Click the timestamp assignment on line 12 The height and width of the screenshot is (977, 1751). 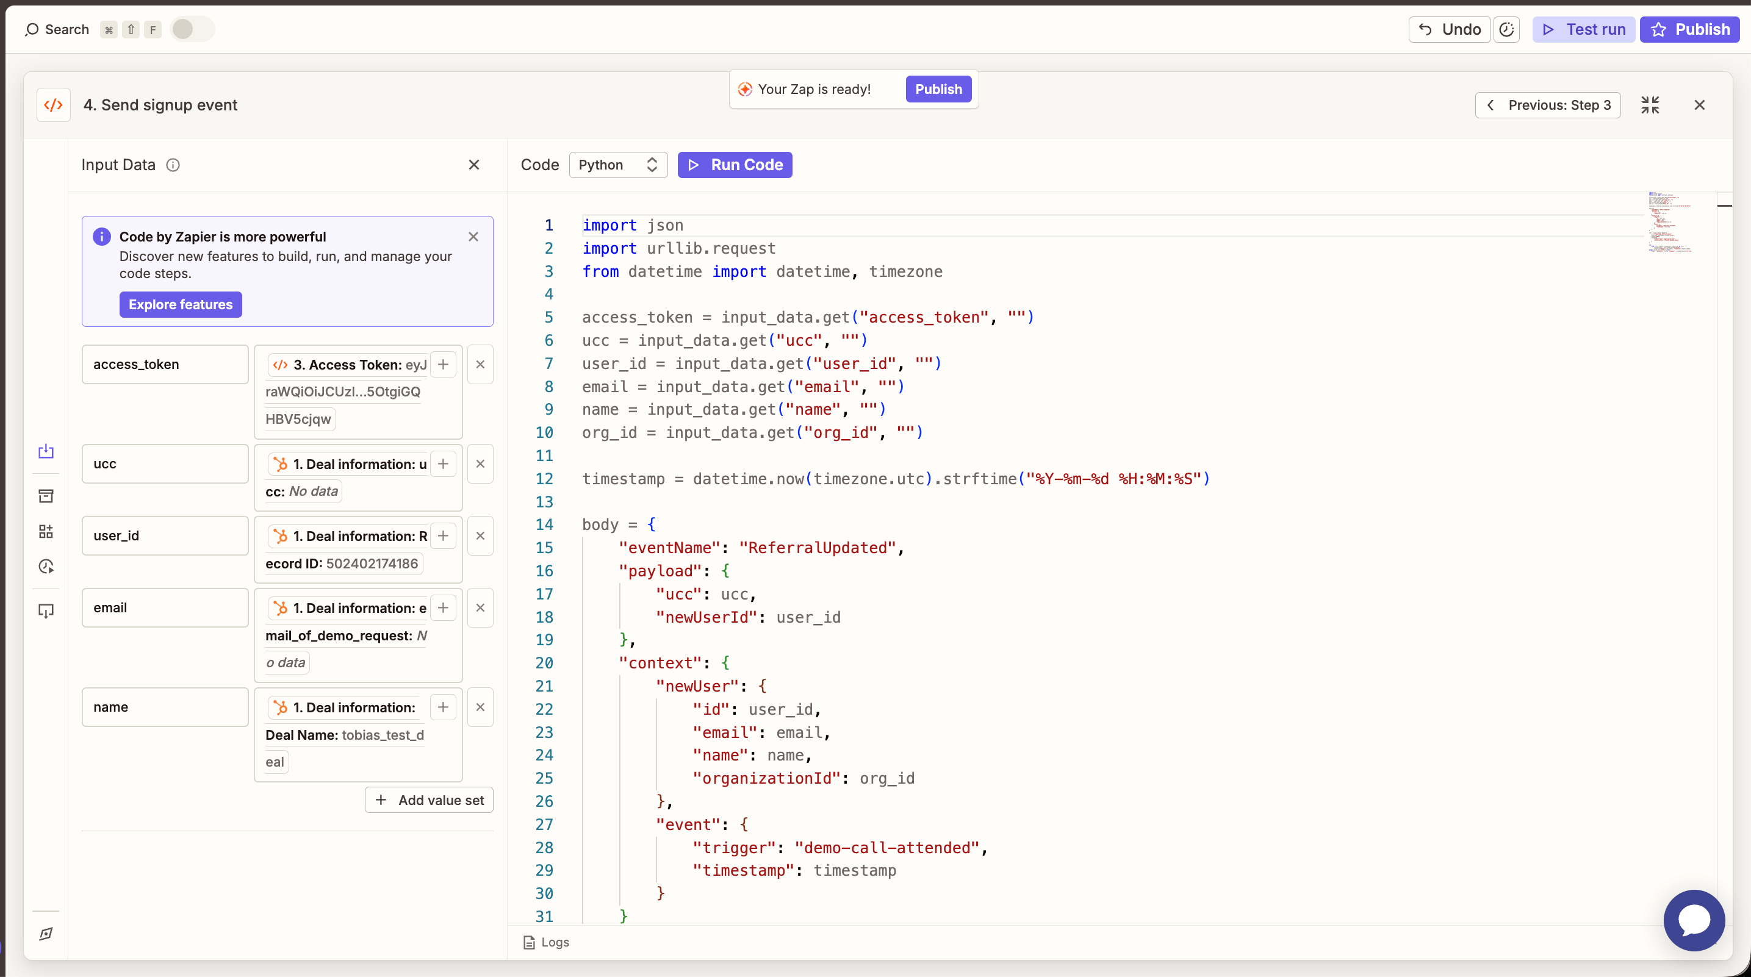896,479
